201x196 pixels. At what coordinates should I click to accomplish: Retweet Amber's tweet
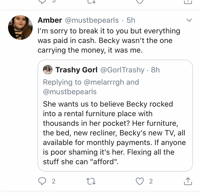(x=91, y=181)
